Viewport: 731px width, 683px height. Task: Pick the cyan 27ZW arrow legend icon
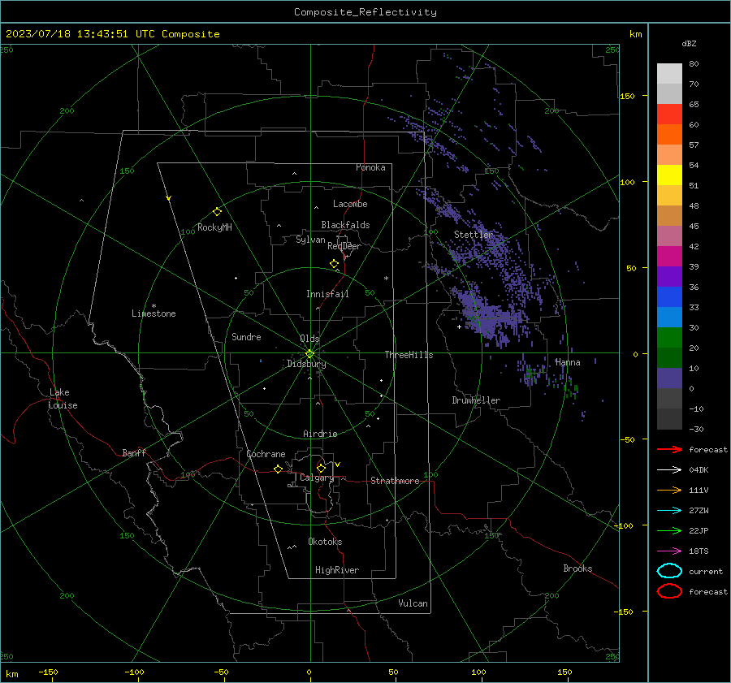point(669,511)
